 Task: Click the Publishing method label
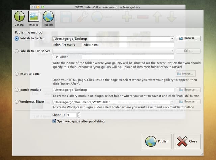[29, 32]
